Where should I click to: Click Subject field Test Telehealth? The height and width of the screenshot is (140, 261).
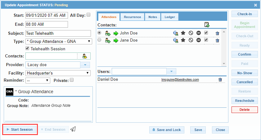58,33
